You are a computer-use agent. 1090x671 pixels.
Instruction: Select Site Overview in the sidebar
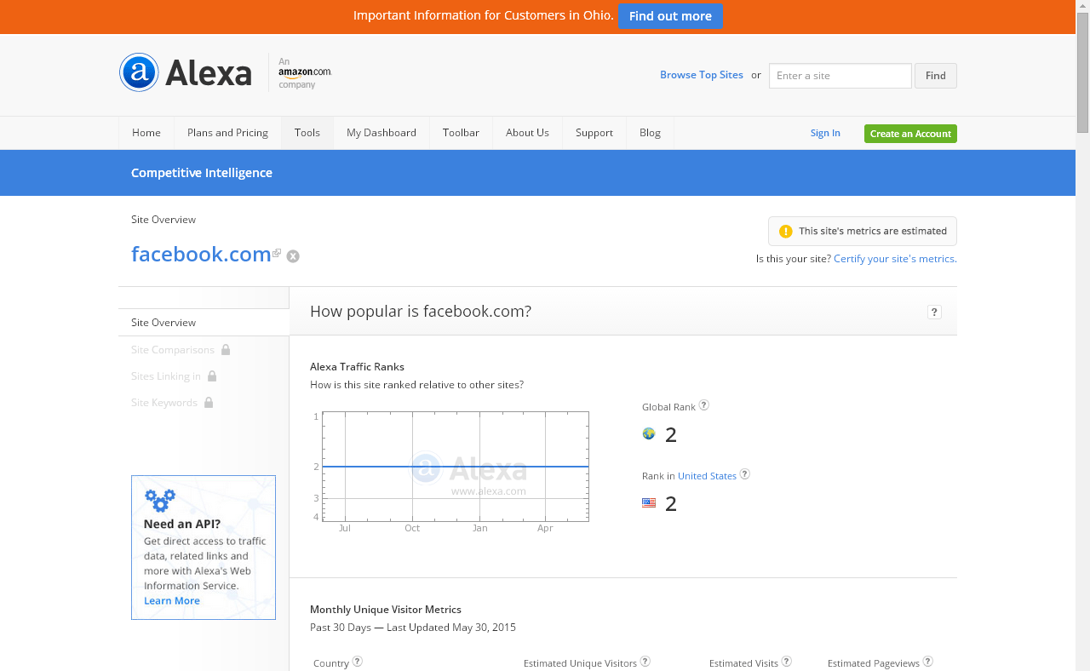(163, 323)
